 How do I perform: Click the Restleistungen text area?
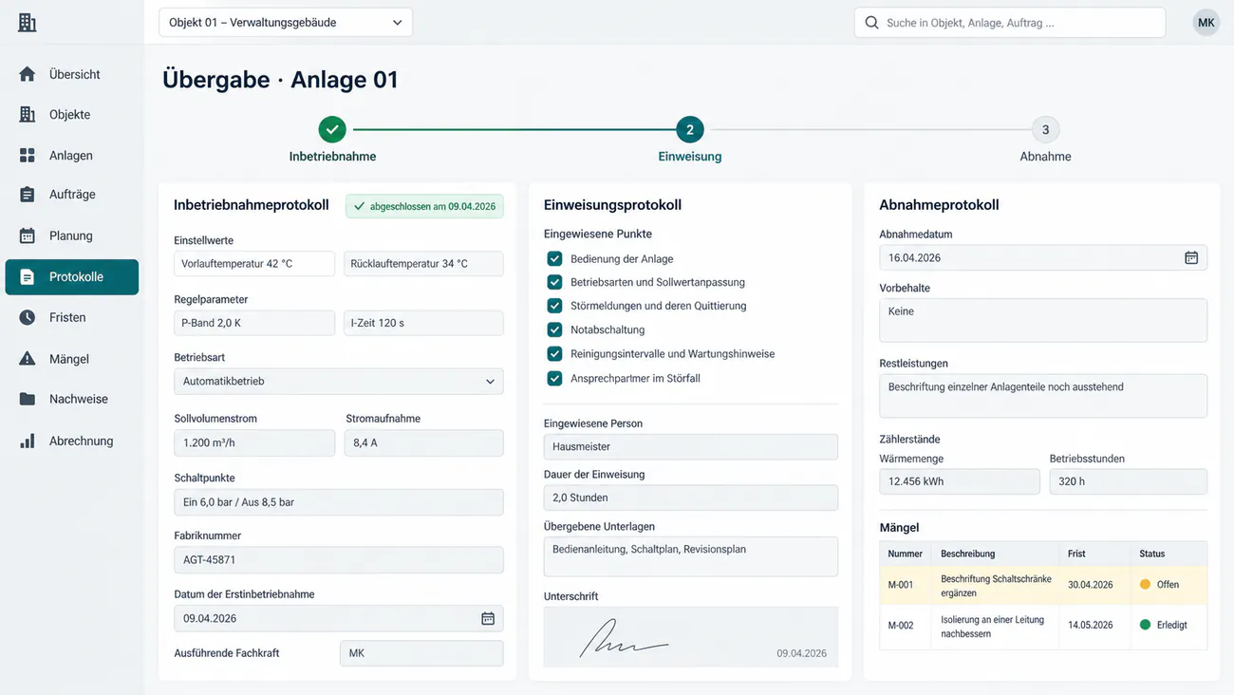click(1043, 395)
